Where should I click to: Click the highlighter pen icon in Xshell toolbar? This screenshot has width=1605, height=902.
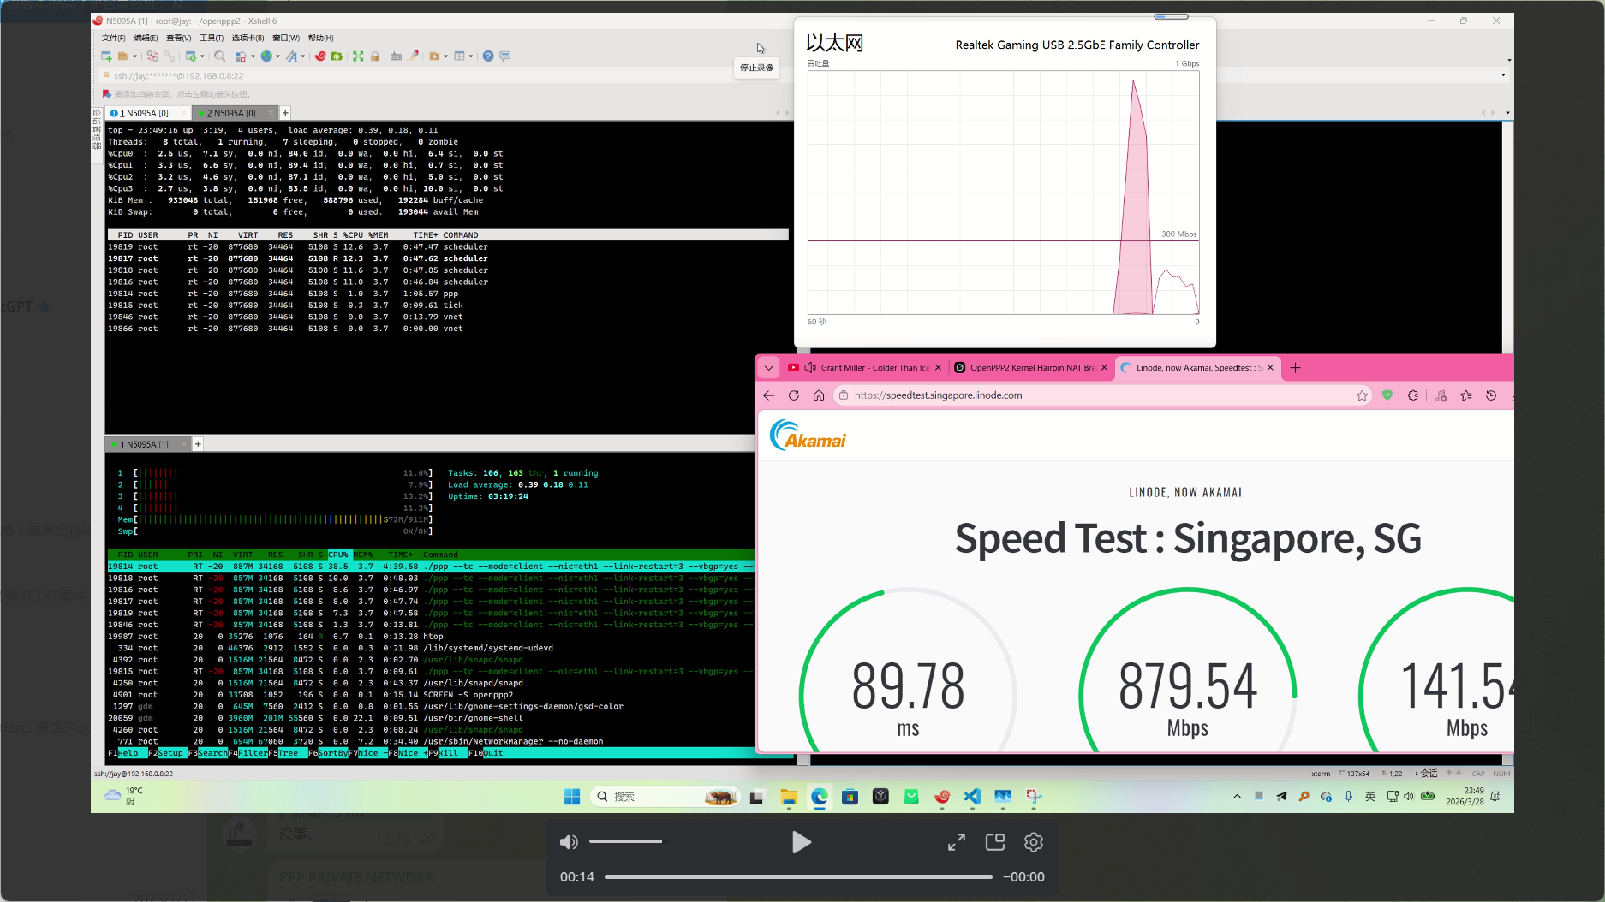414,56
